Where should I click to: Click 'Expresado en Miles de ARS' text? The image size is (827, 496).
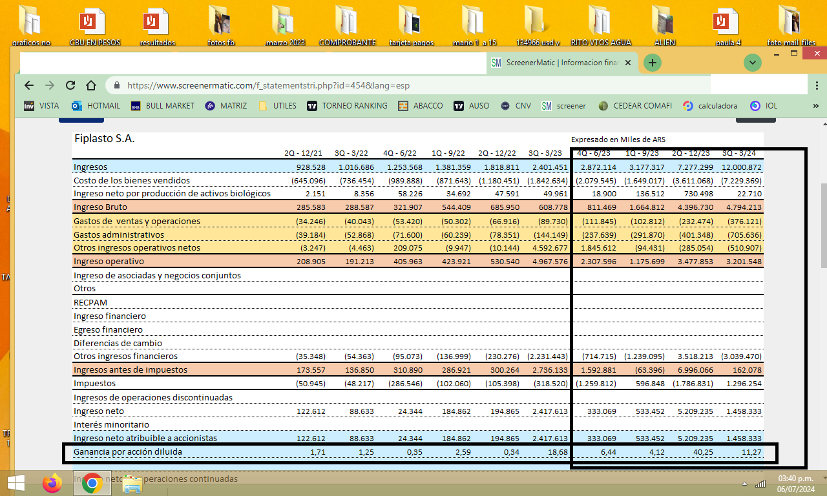click(618, 139)
